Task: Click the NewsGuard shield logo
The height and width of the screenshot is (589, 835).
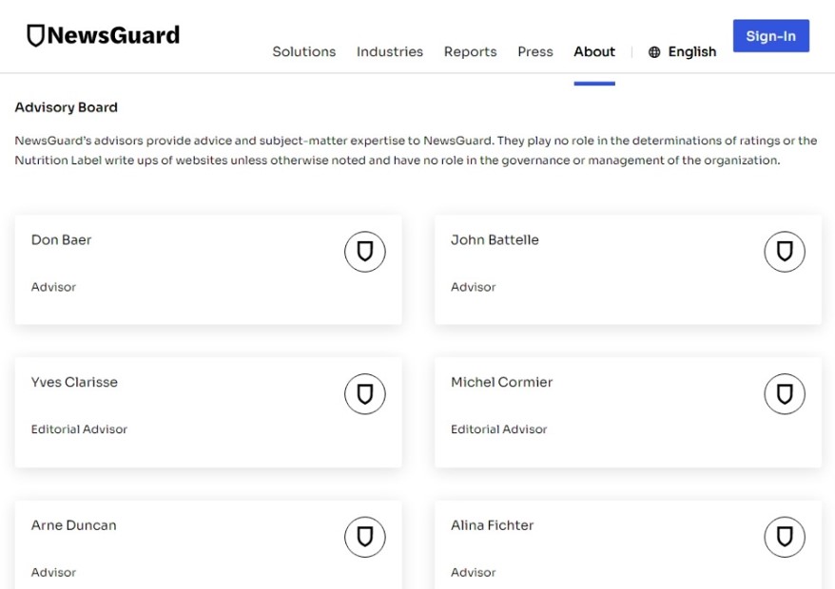Action: point(35,36)
